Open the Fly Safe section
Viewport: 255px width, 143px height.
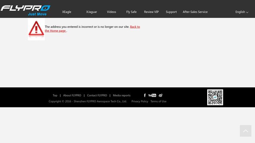coord(131,12)
